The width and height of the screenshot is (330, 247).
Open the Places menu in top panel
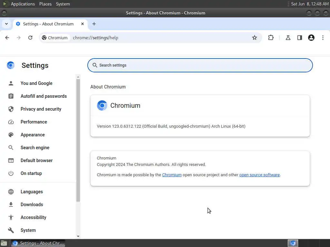pyautogui.click(x=45, y=4)
